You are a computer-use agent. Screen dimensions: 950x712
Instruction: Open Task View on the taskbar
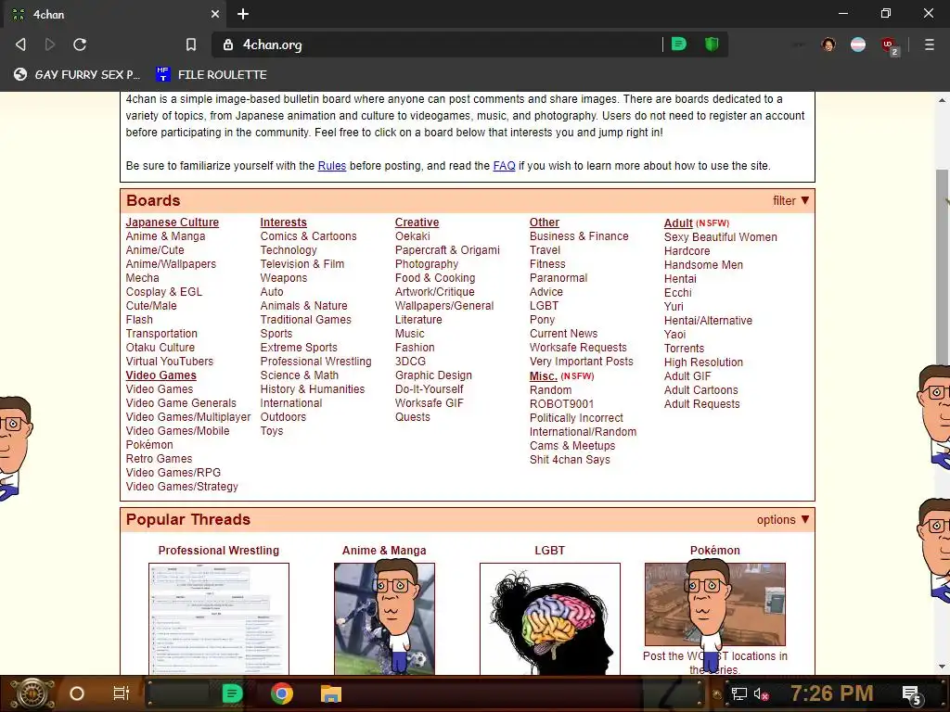point(122,693)
